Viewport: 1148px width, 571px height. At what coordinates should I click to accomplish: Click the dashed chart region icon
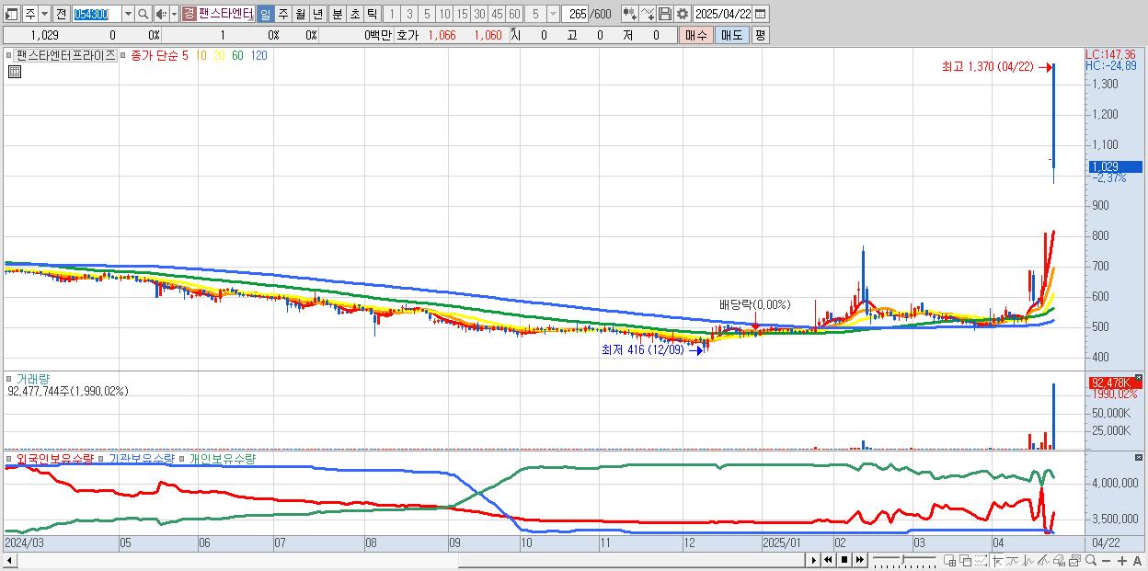(x=981, y=560)
